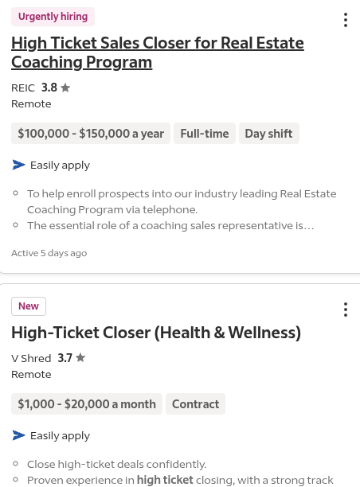360x487 pixels.
Task: Select the $1,000 - $20,000 a month tag
Action: [87, 403]
